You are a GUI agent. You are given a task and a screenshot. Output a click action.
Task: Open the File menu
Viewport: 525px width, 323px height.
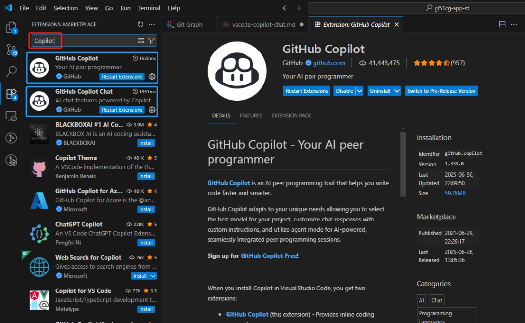point(24,8)
